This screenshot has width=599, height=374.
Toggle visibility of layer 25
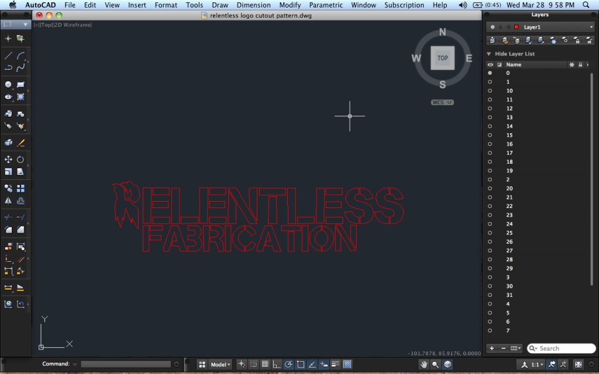490,233
